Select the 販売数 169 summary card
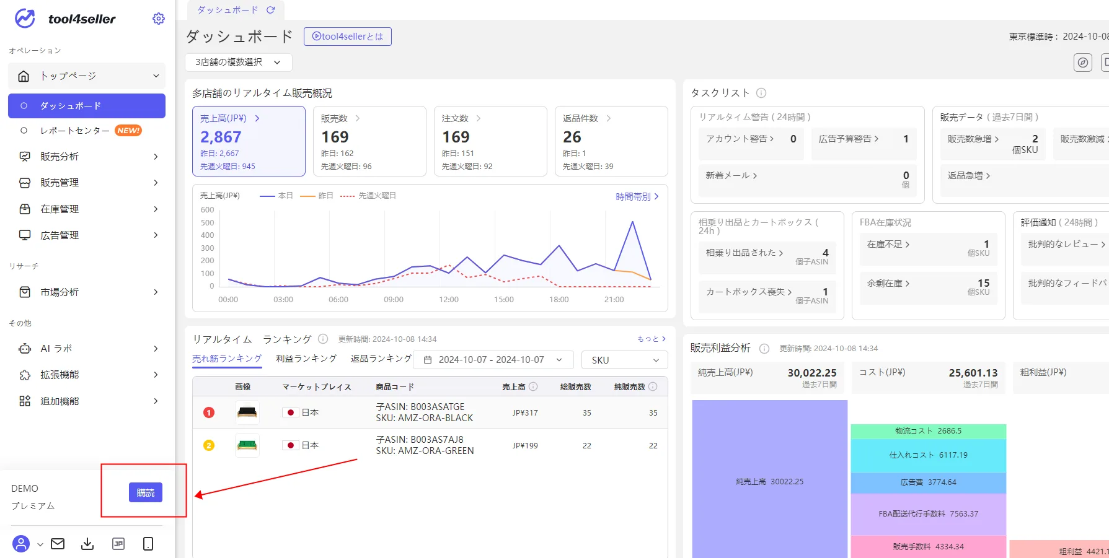 coord(369,141)
